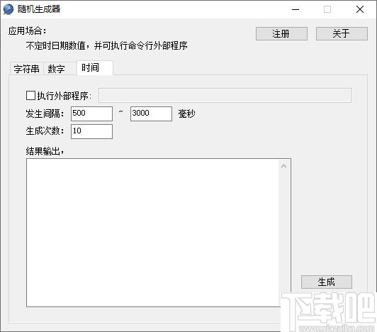Click the 应用场合 label
The image size is (377, 332).
(x=27, y=31)
